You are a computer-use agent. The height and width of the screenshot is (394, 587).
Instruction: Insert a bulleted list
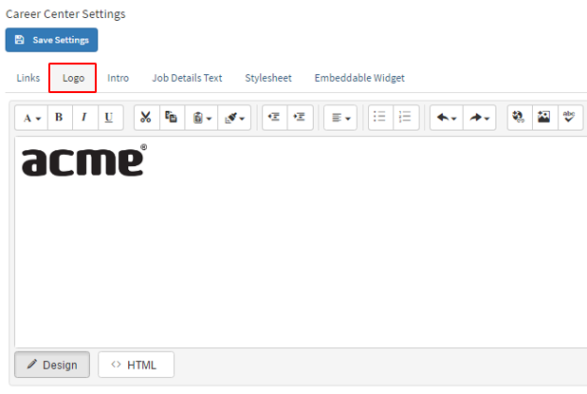380,118
